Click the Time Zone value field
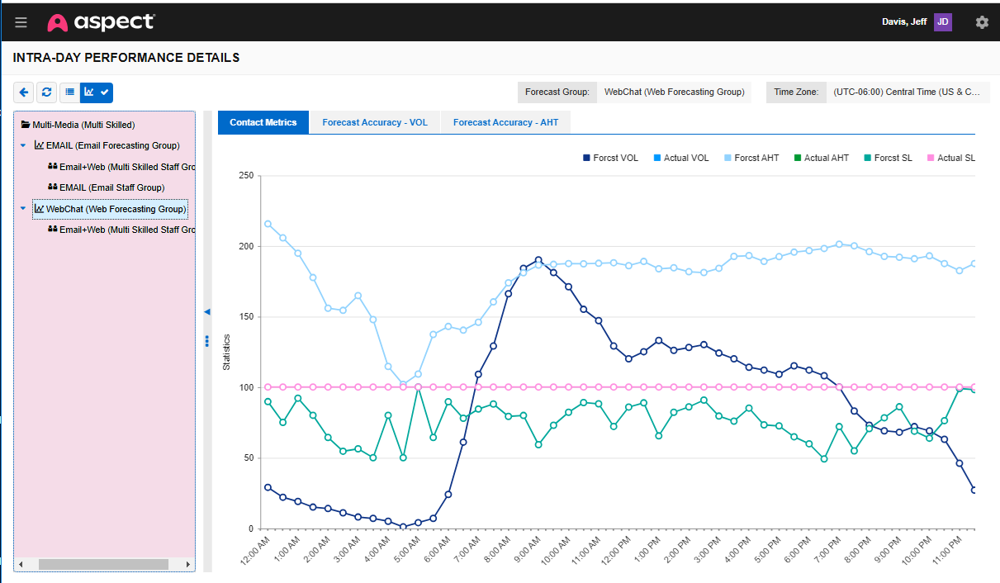The height and width of the screenshot is (583, 1000). pos(908,92)
